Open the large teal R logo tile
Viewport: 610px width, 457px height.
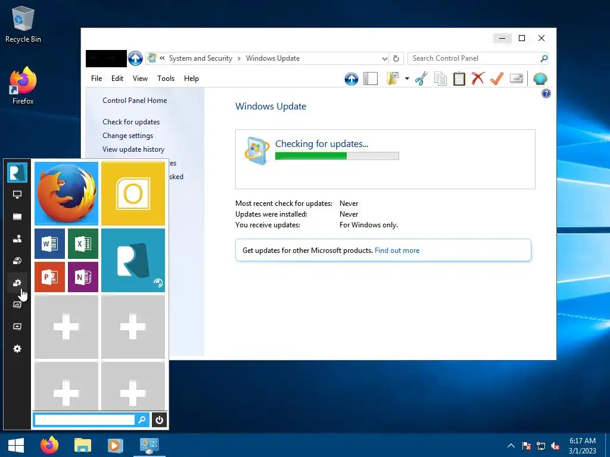tap(133, 261)
